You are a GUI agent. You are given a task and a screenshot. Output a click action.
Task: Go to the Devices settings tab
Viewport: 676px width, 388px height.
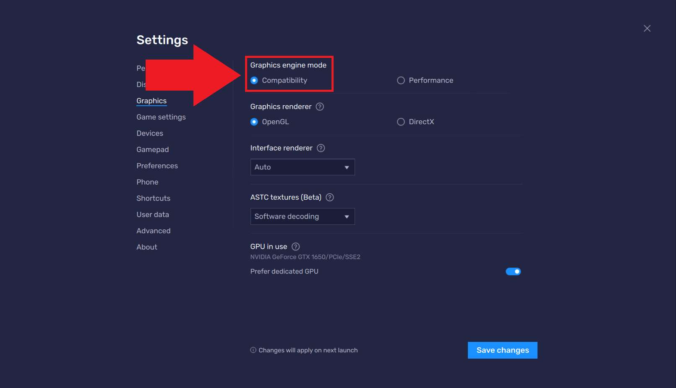(150, 133)
